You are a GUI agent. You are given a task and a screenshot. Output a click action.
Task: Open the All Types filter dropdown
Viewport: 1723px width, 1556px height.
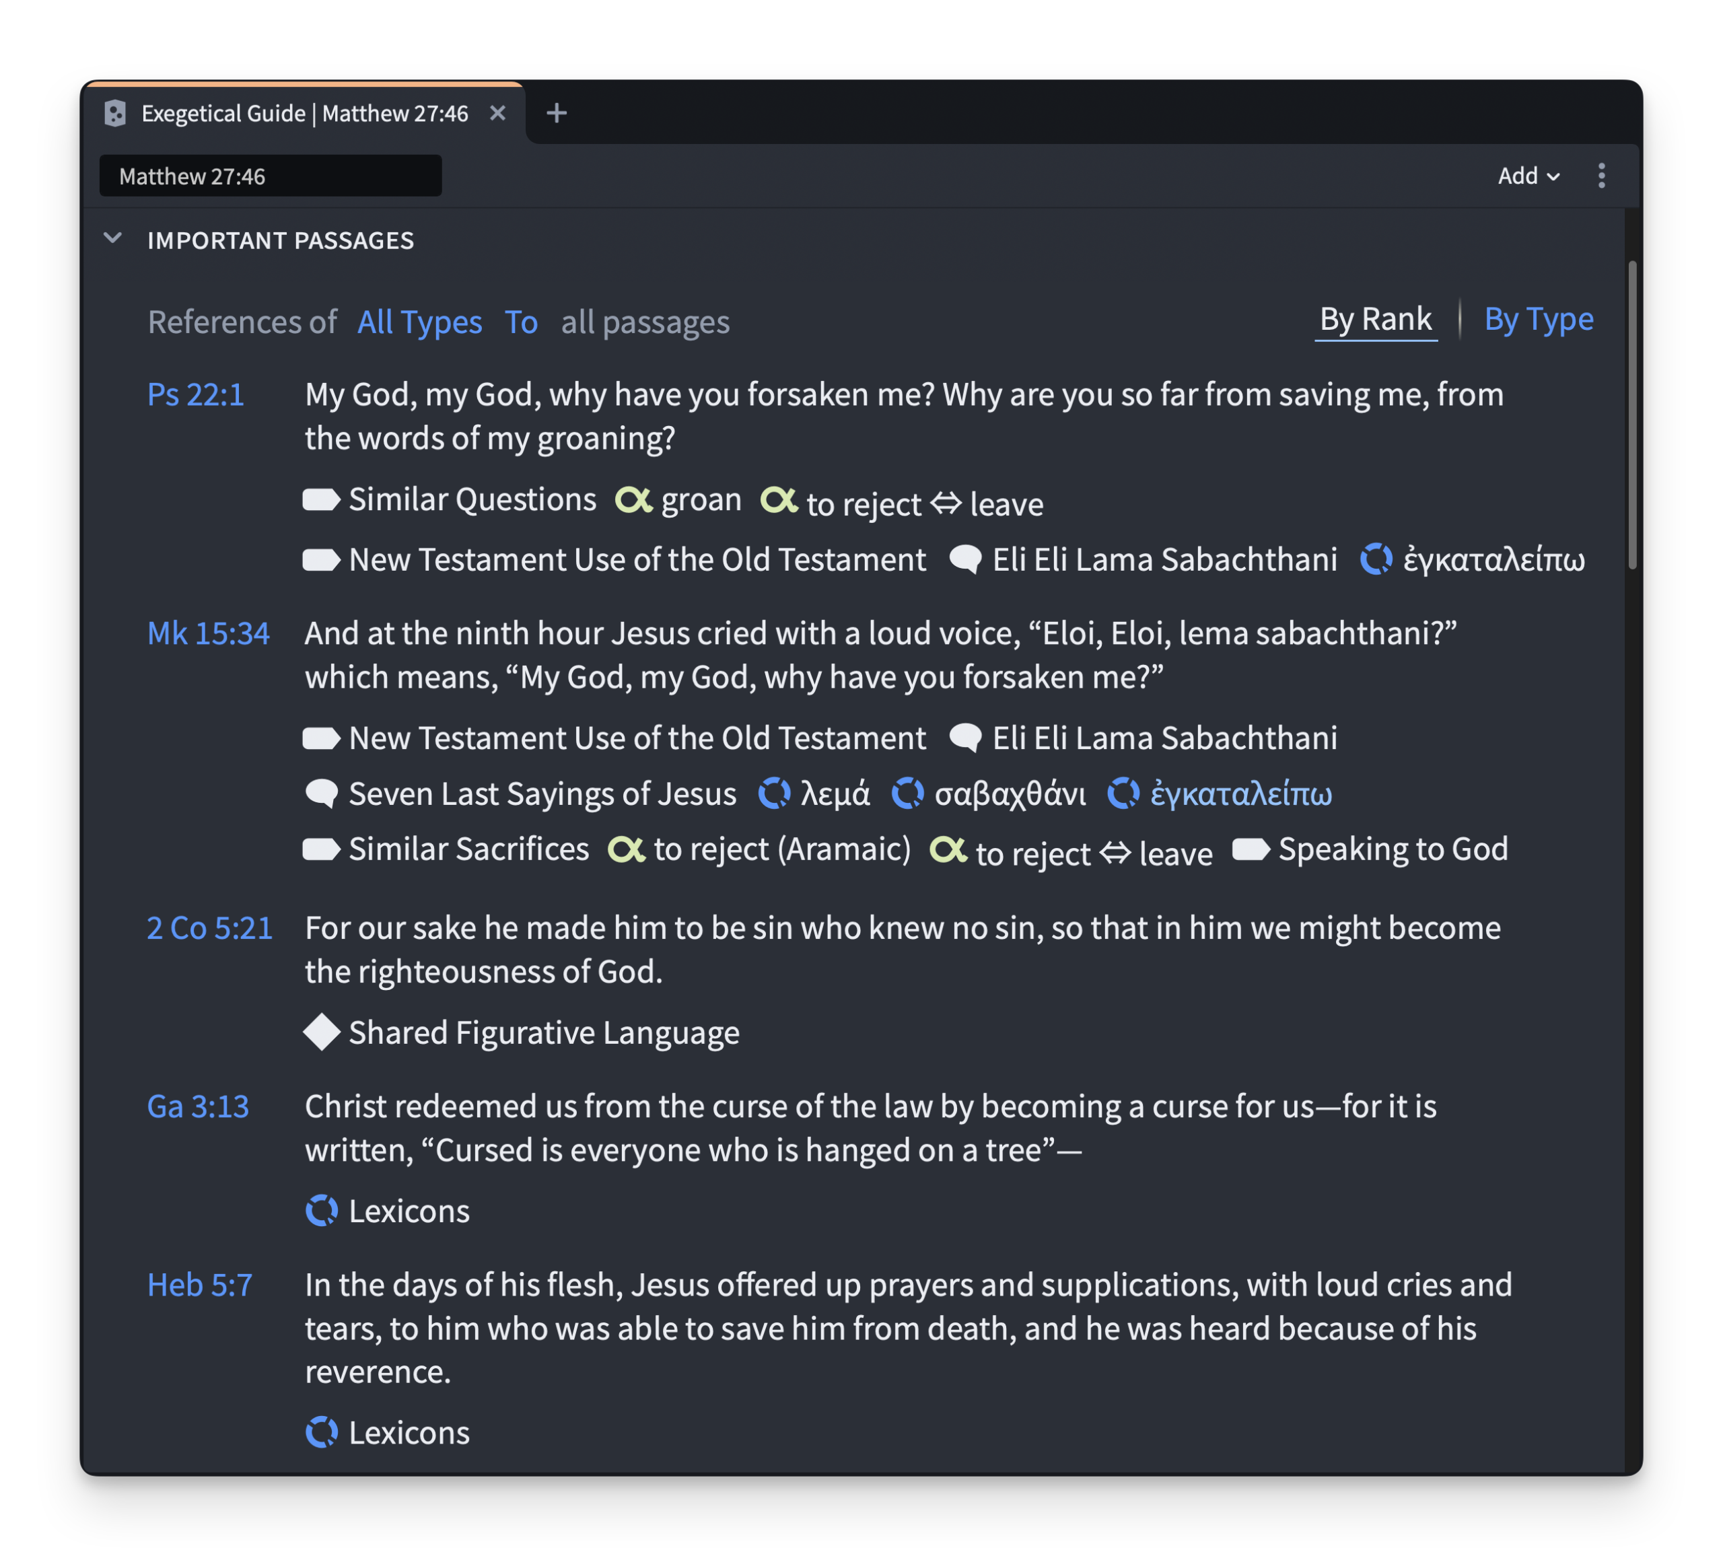419,322
